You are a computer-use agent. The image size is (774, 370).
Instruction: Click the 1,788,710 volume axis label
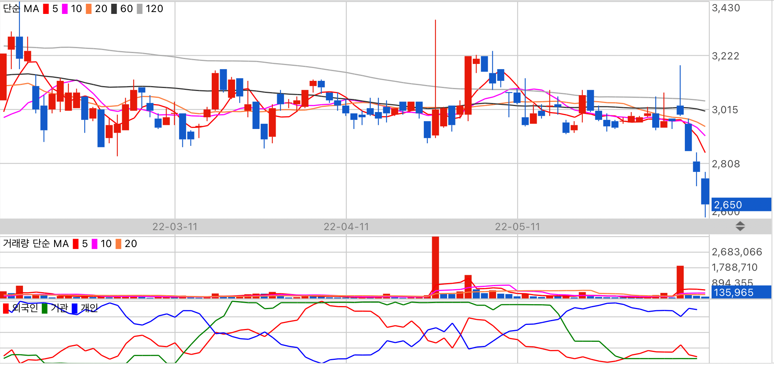(735, 267)
